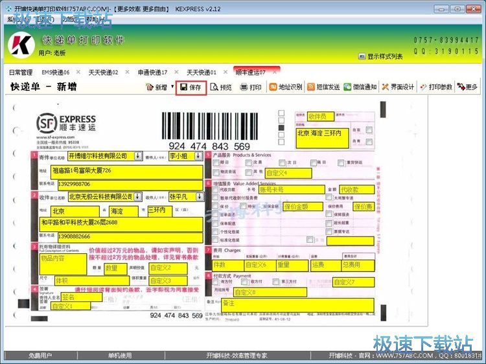
Task: Check the 代收货款 checkbox
Action: tap(215, 189)
